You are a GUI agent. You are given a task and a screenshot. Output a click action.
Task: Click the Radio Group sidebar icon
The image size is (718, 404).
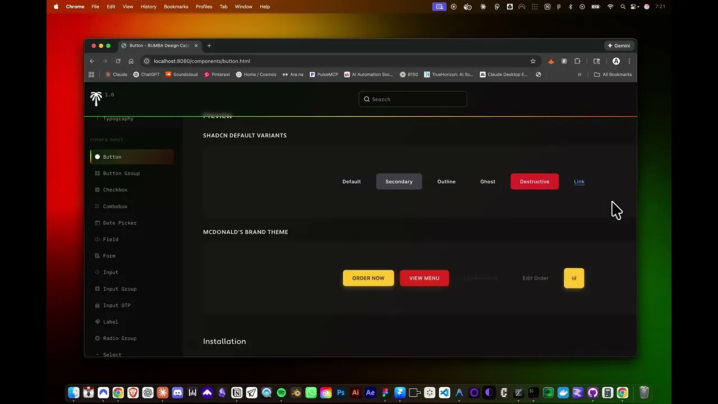click(98, 338)
